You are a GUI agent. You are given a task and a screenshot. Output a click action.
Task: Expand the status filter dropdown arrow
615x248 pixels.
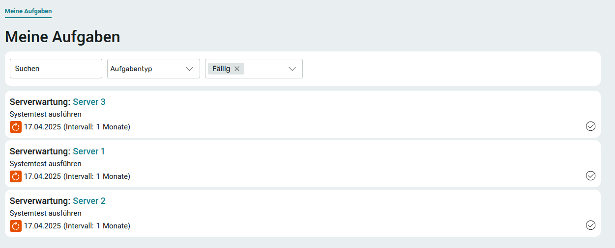(292, 69)
